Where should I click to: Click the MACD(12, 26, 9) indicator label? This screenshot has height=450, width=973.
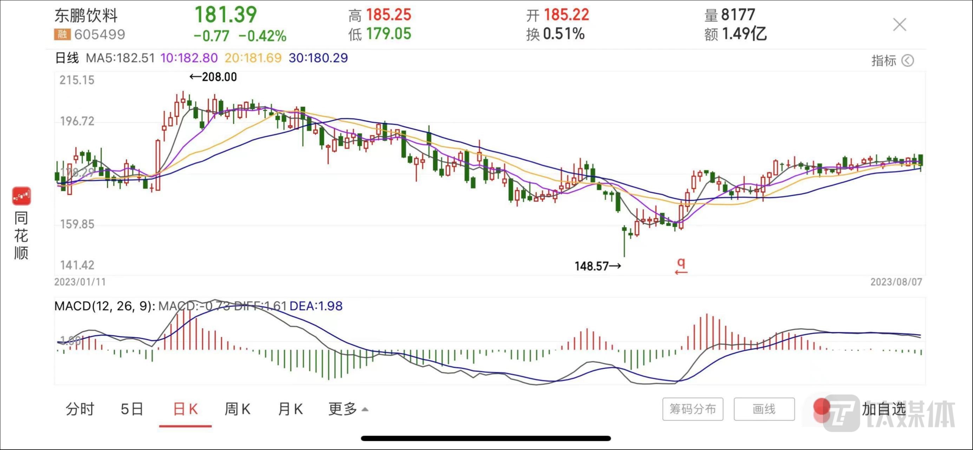point(105,306)
